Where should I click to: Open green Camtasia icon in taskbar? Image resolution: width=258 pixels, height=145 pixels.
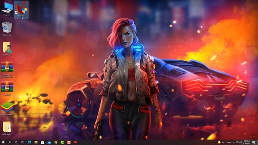(x=62, y=142)
